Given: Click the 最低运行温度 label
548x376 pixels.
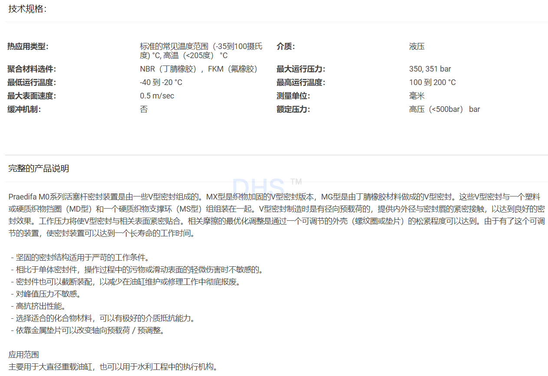Looking at the screenshot, I should pos(32,82).
